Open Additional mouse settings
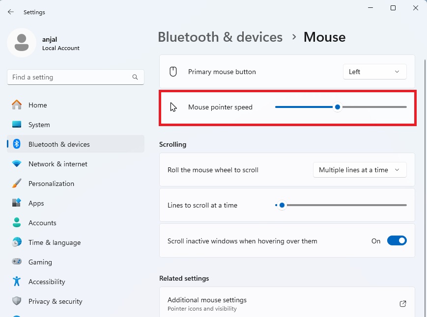 [x=287, y=302]
